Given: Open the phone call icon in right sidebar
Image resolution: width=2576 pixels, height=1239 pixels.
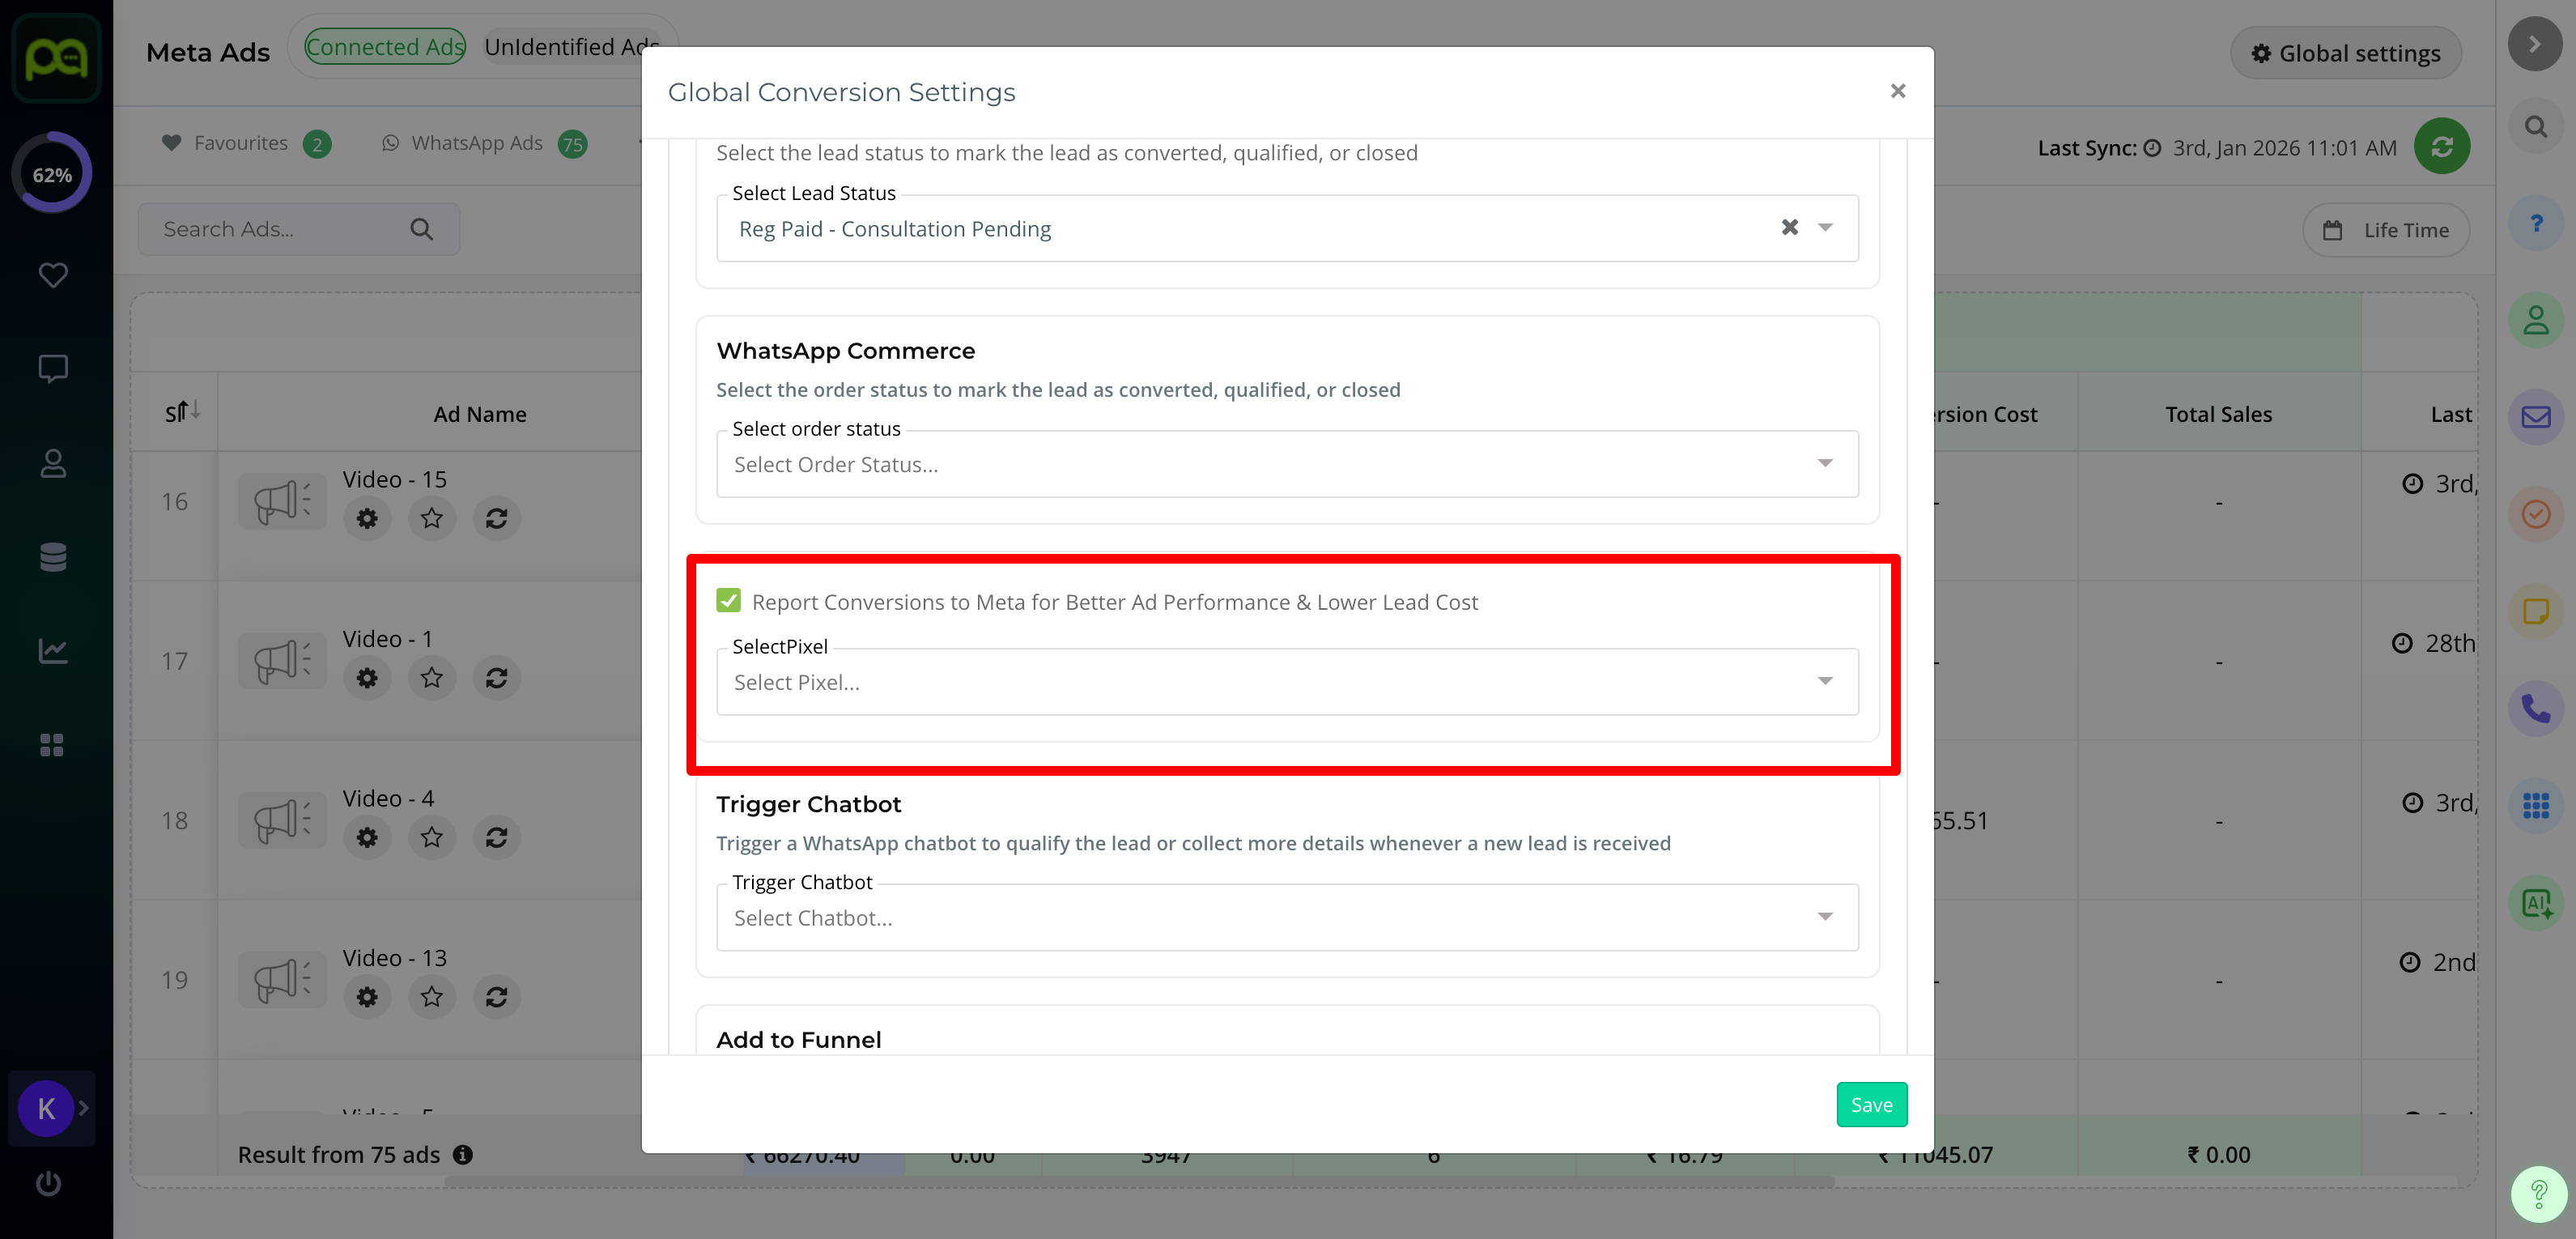Looking at the screenshot, I should click(x=2535, y=709).
